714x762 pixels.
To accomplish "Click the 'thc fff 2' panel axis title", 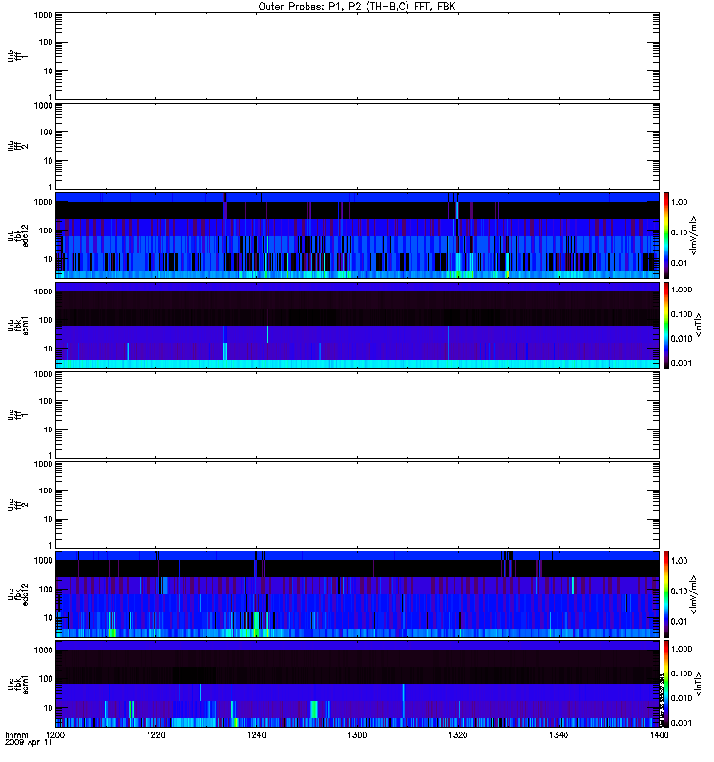I will click(x=17, y=505).
